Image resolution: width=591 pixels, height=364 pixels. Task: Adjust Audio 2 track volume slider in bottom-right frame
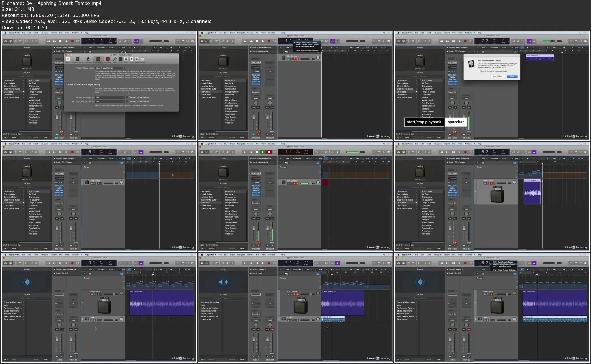tap(504, 320)
